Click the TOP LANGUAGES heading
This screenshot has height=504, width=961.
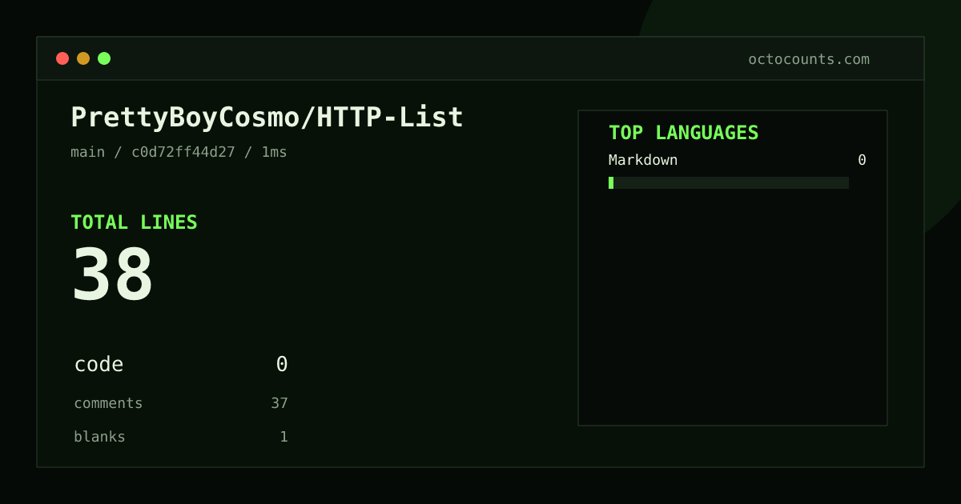click(x=684, y=133)
